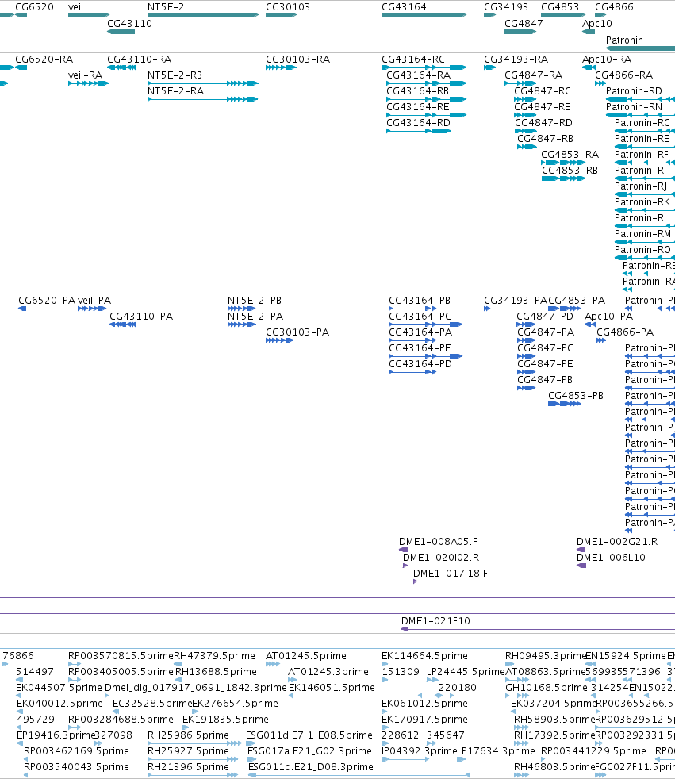Select the CG4866-RA transcript label

[624, 75]
